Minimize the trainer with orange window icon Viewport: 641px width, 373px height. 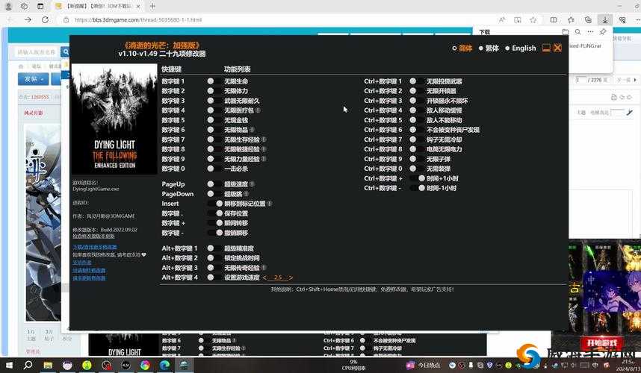click(x=546, y=48)
